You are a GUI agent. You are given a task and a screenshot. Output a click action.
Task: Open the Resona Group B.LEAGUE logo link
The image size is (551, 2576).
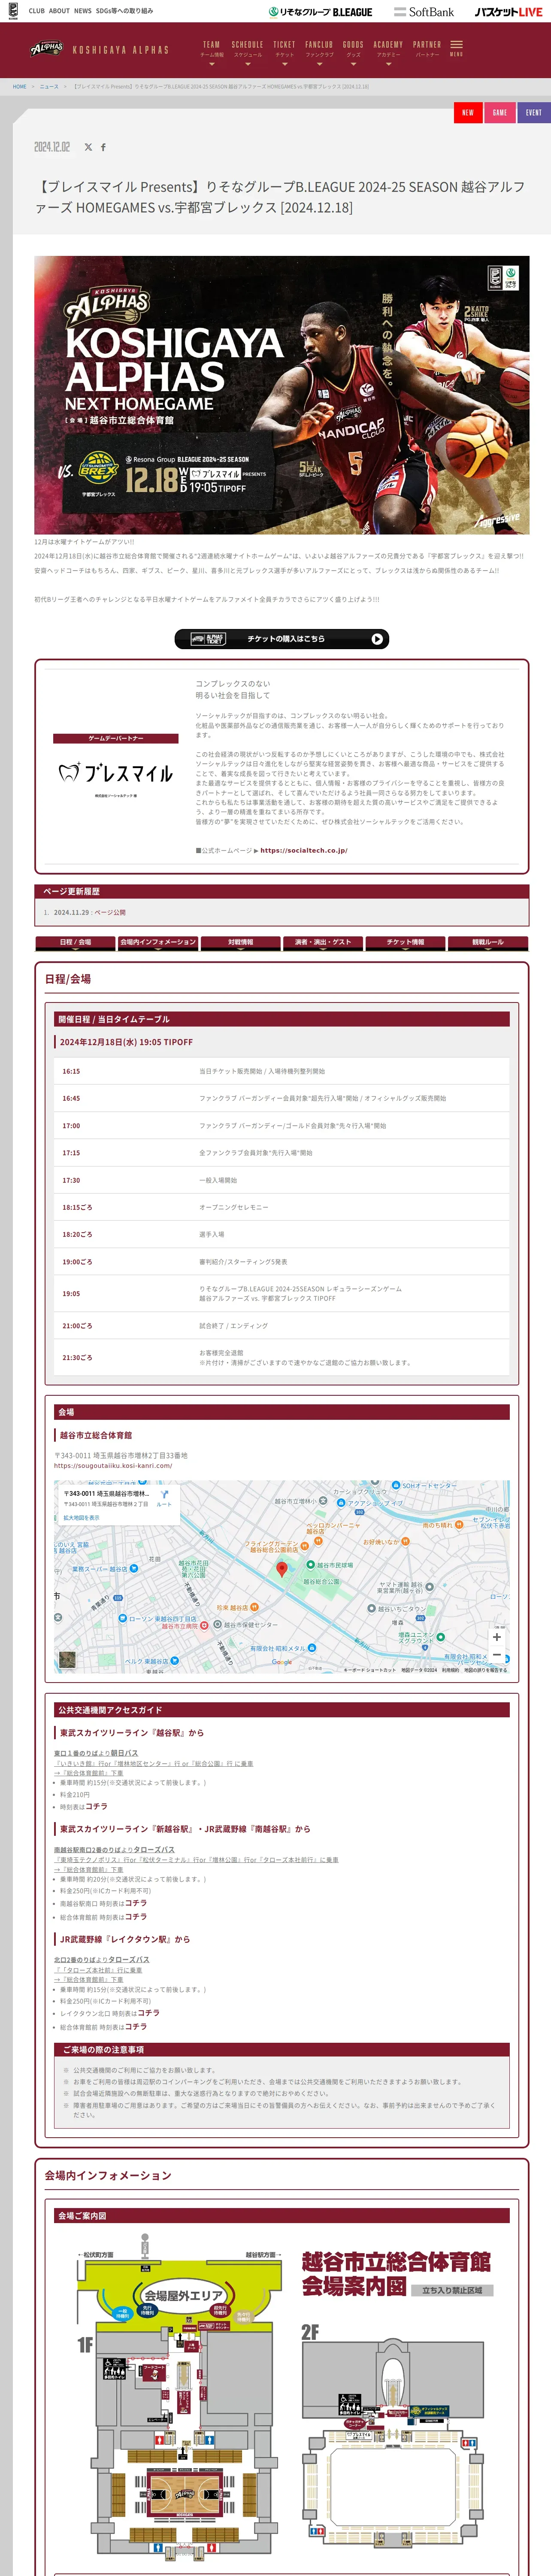(320, 12)
